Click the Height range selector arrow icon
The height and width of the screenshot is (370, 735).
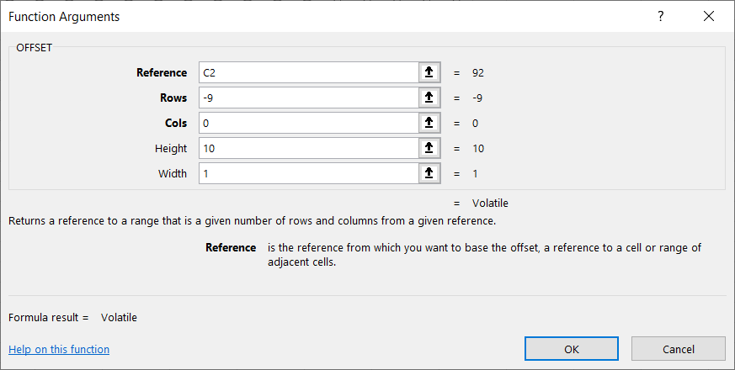tap(429, 149)
